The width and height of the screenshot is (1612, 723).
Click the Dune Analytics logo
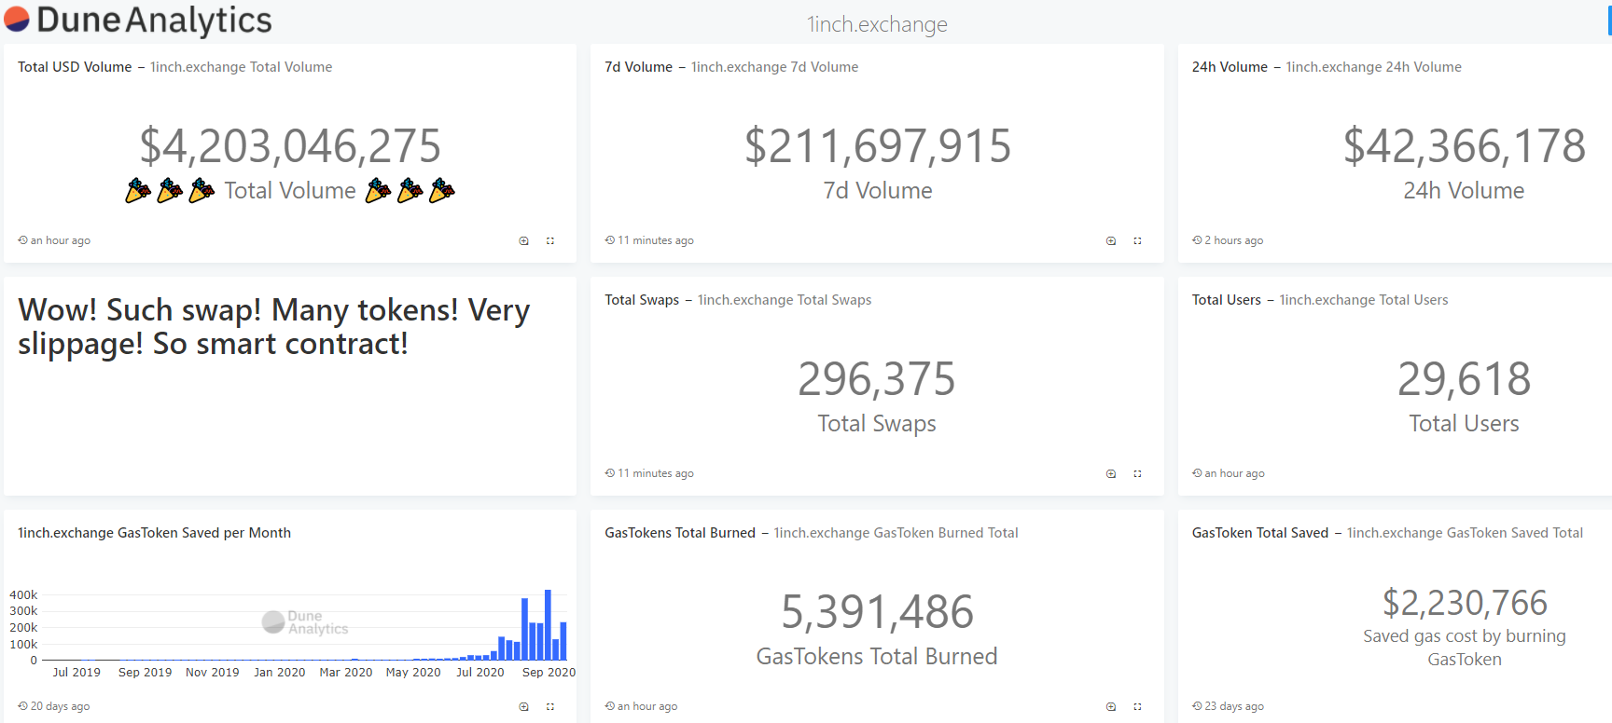138,20
